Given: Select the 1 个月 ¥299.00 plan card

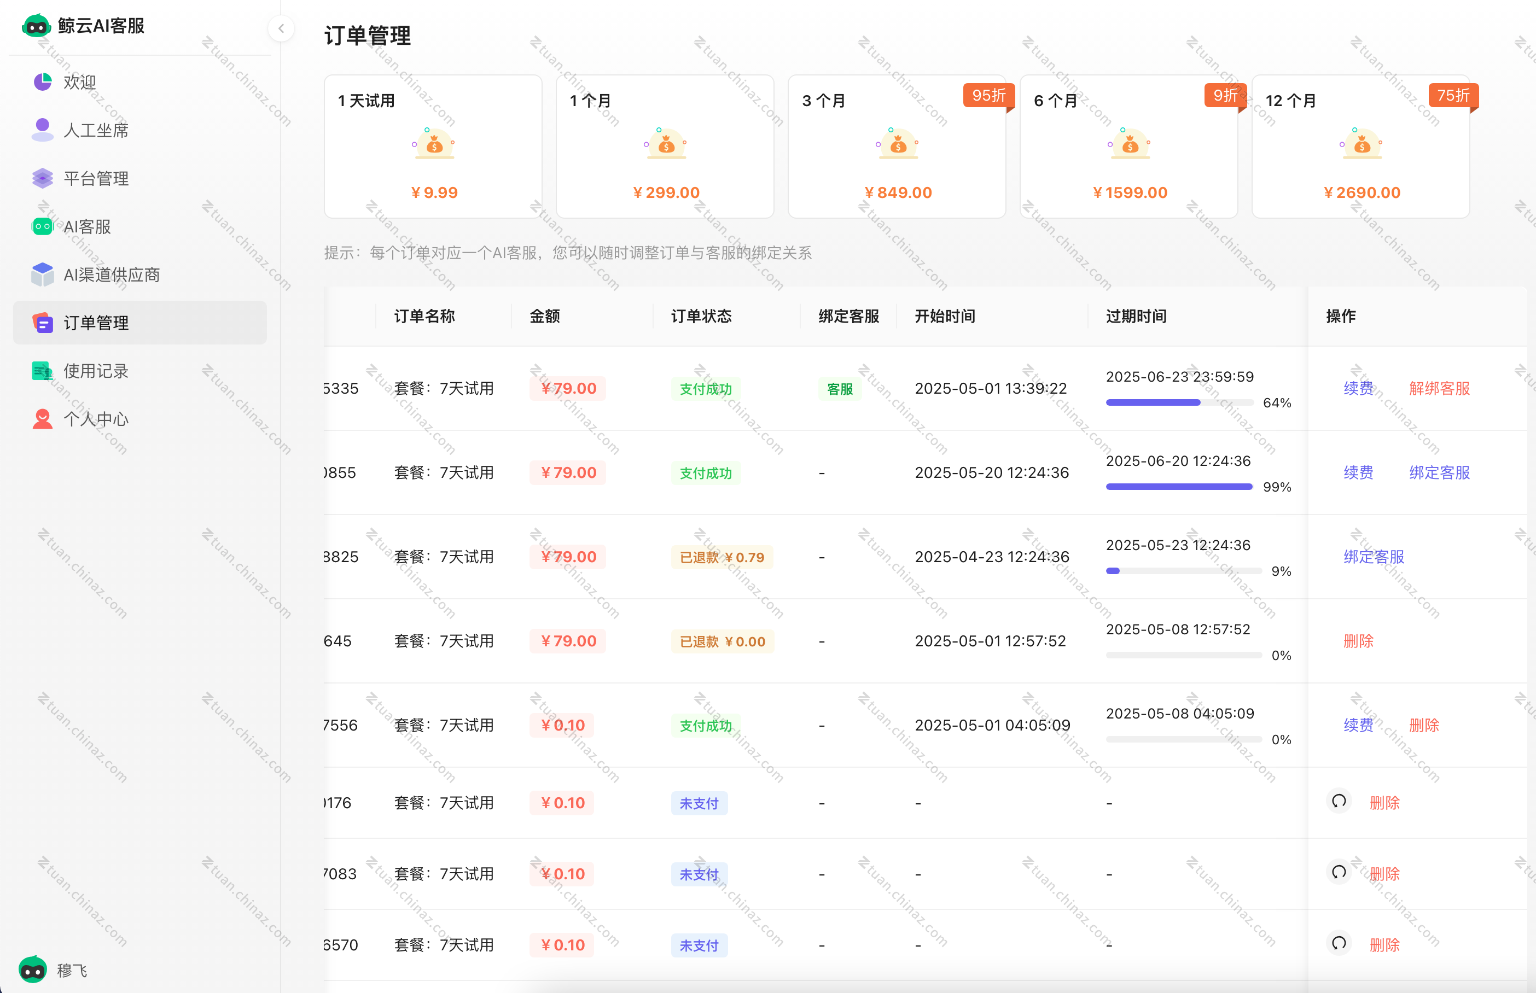Looking at the screenshot, I should pyautogui.click(x=665, y=147).
